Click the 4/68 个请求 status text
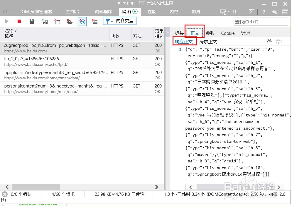 [63, 194]
